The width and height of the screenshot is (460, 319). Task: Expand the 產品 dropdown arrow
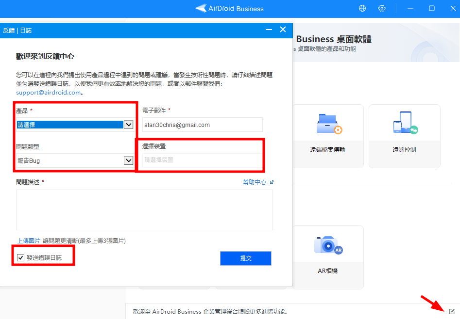point(129,125)
